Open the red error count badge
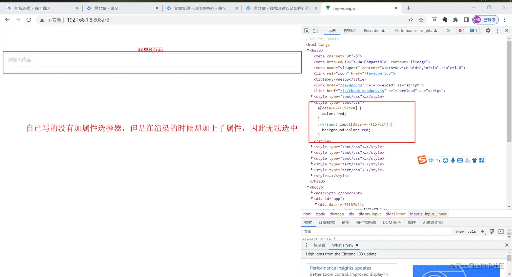The height and width of the screenshot is (277, 512). click(462, 30)
